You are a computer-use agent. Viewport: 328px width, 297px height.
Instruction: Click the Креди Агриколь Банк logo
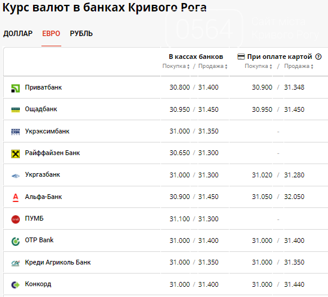pyautogui.click(x=16, y=263)
